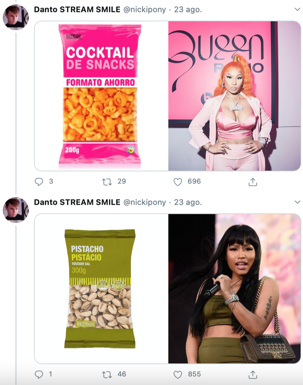Open the second tweet's more options chevron
The image size is (303, 385).
(297, 202)
